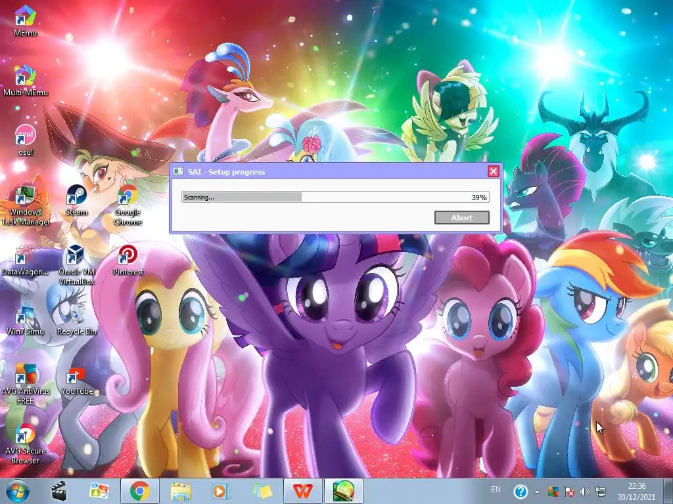Open File Explorer from the taskbar

point(181,491)
